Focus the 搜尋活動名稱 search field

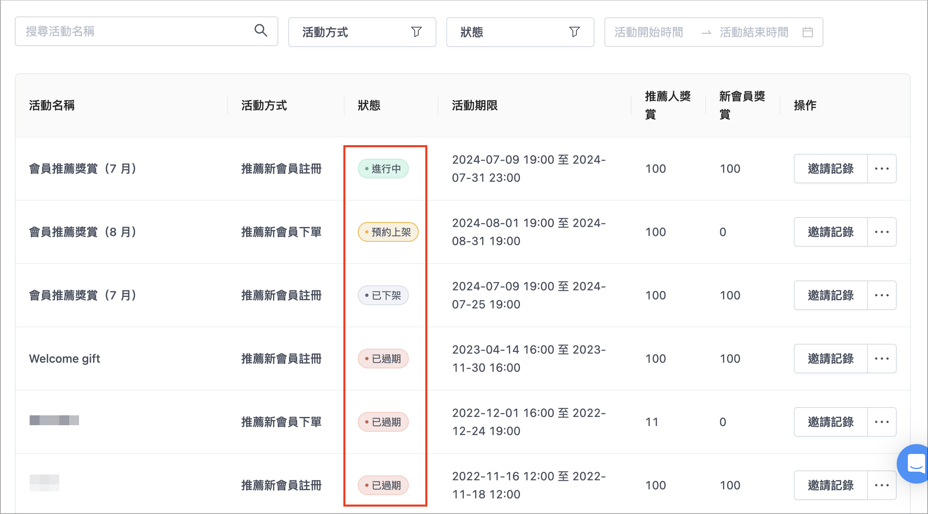[x=147, y=31]
